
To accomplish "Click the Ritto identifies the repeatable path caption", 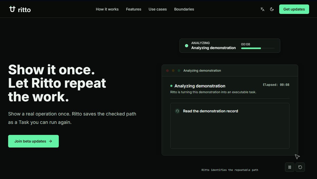I will coord(230,170).
